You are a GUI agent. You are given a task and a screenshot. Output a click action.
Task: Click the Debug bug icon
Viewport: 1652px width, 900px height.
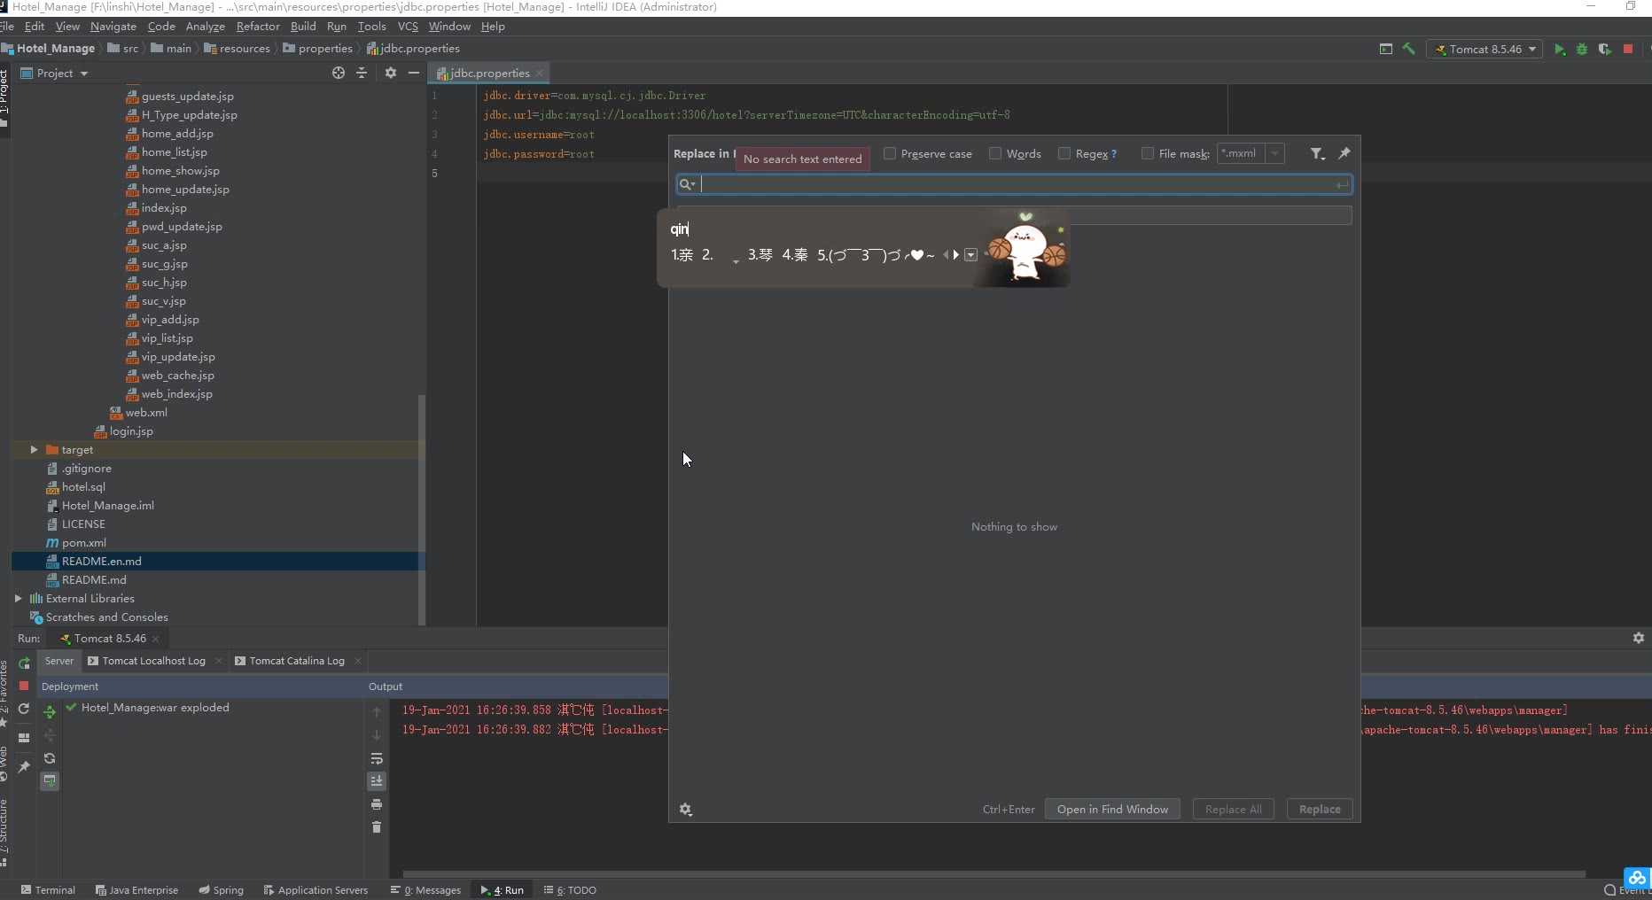point(1582,50)
